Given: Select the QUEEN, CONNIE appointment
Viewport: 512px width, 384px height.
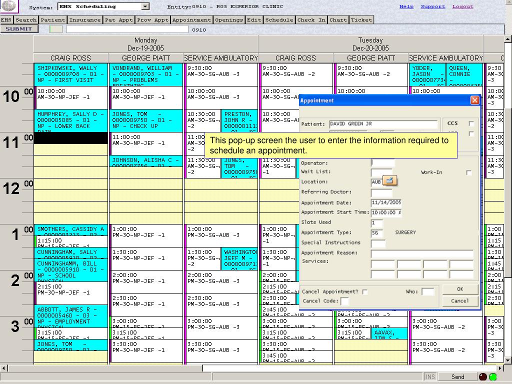Looking at the screenshot, I should pyautogui.click(x=464, y=74).
